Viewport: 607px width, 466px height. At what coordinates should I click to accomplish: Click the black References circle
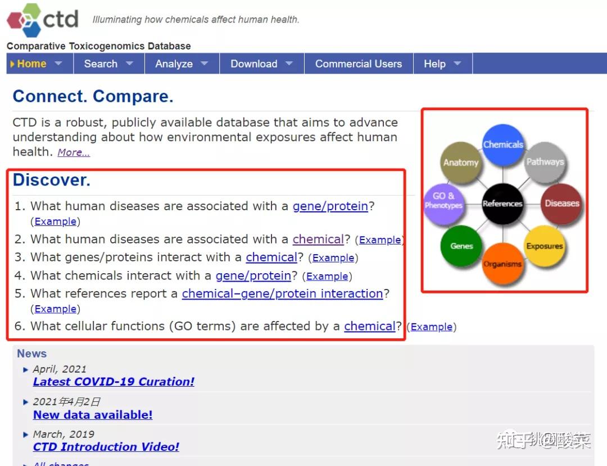coord(502,203)
